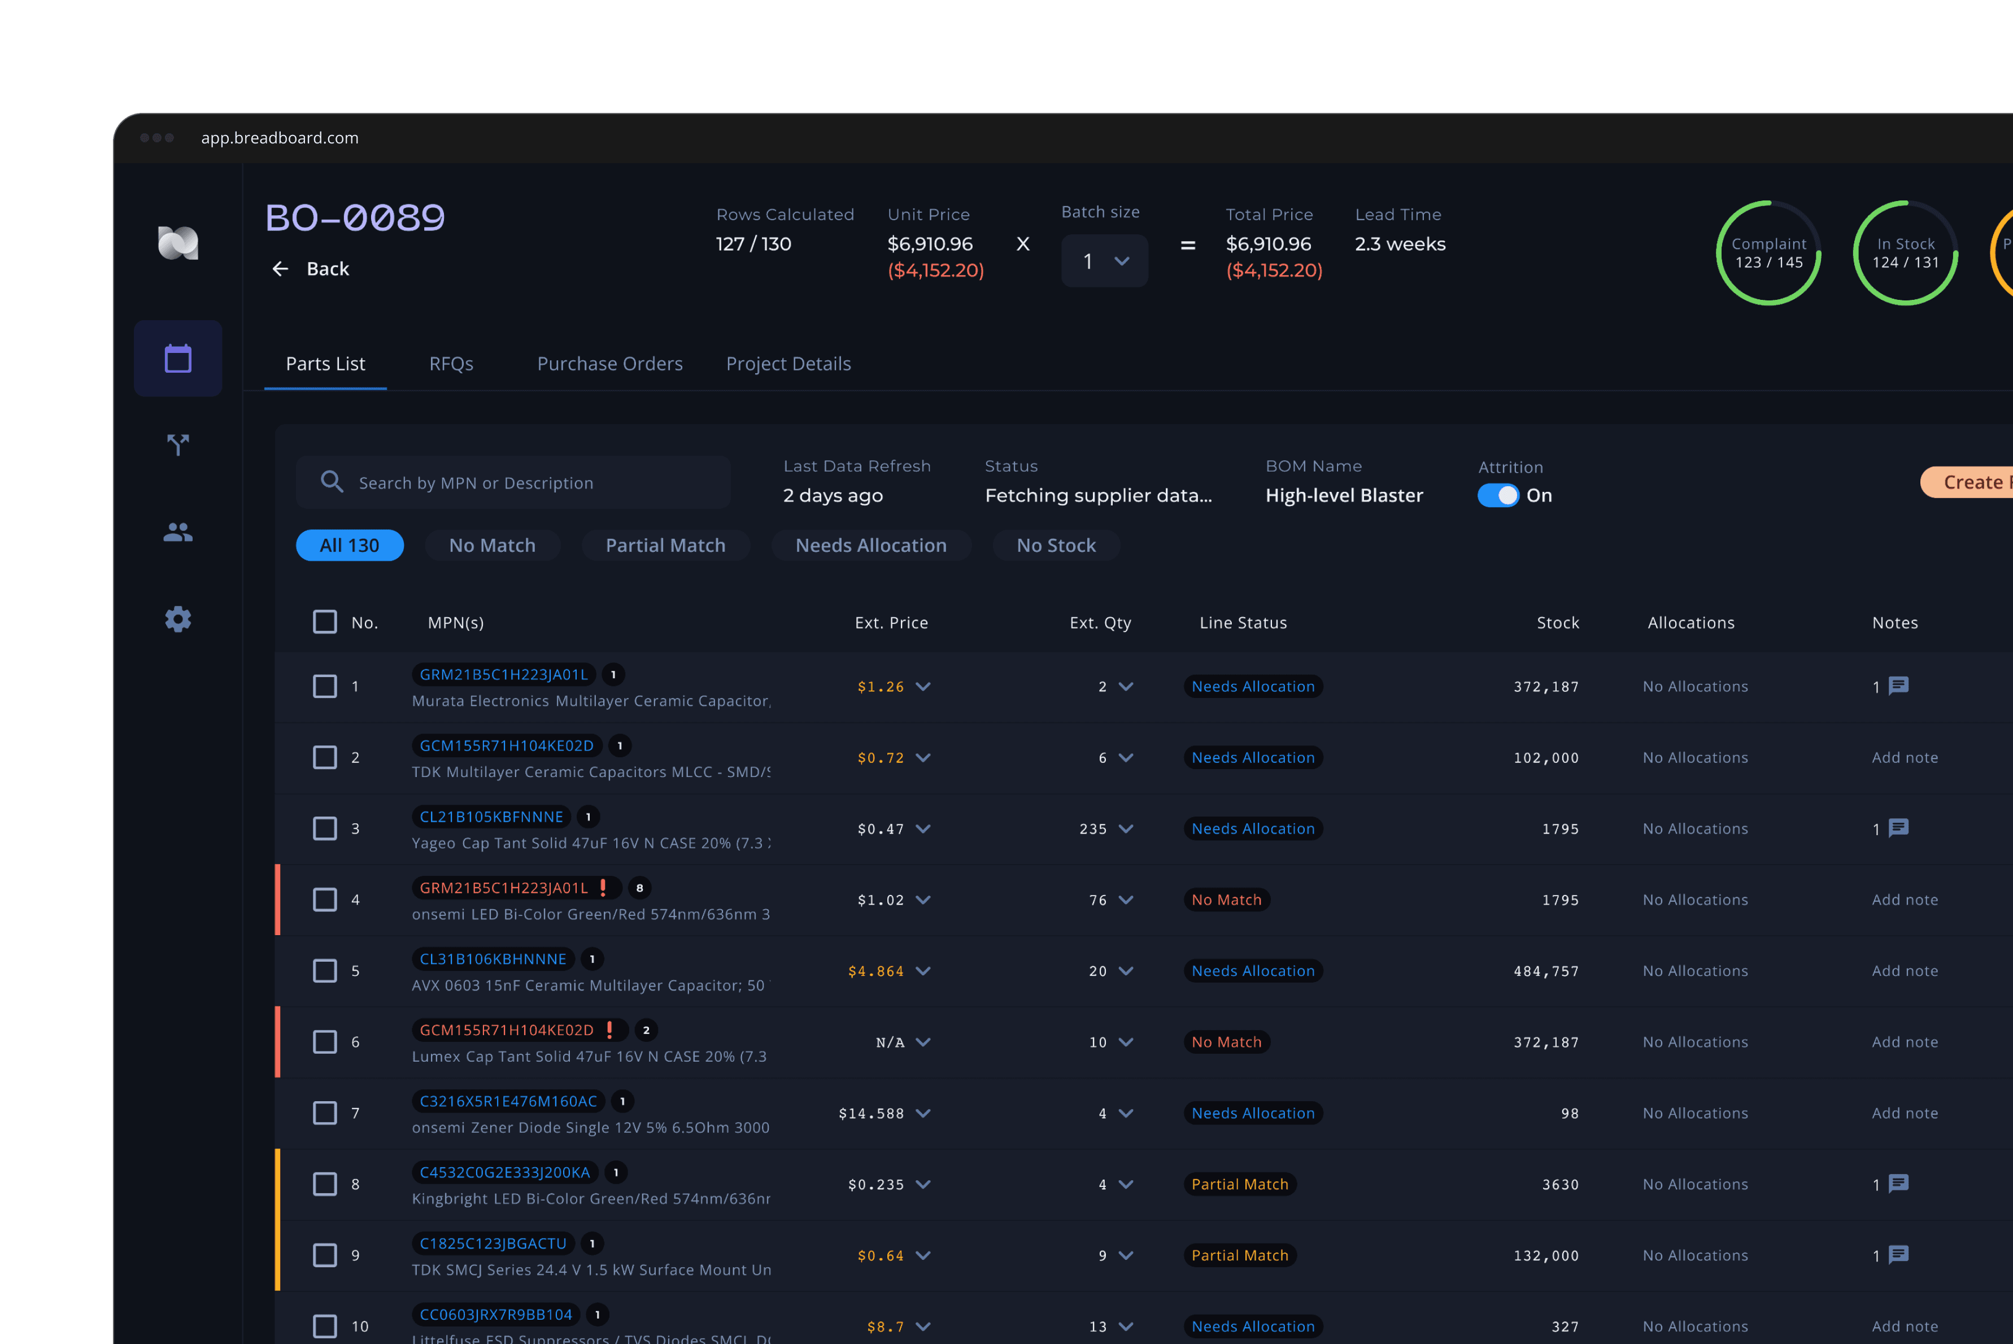Expand the qty 2 chevron on row 1

(x=1126, y=686)
